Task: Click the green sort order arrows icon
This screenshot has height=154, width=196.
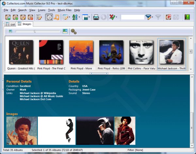Action: coord(75,17)
